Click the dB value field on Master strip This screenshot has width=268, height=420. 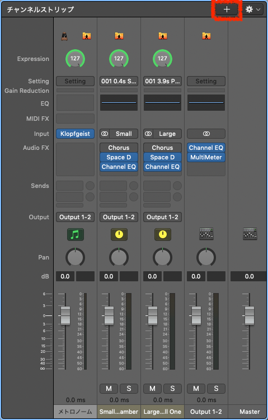(249, 276)
